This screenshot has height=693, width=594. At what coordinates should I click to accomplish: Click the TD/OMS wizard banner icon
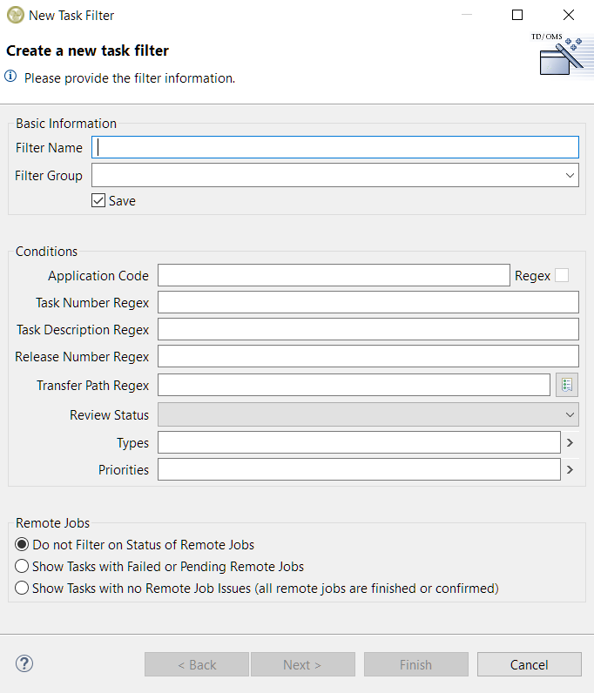pos(557,55)
